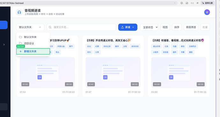The width and height of the screenshot is (220, 117).
Task: Click the 排序 sort button
Action: coord(177,27)
